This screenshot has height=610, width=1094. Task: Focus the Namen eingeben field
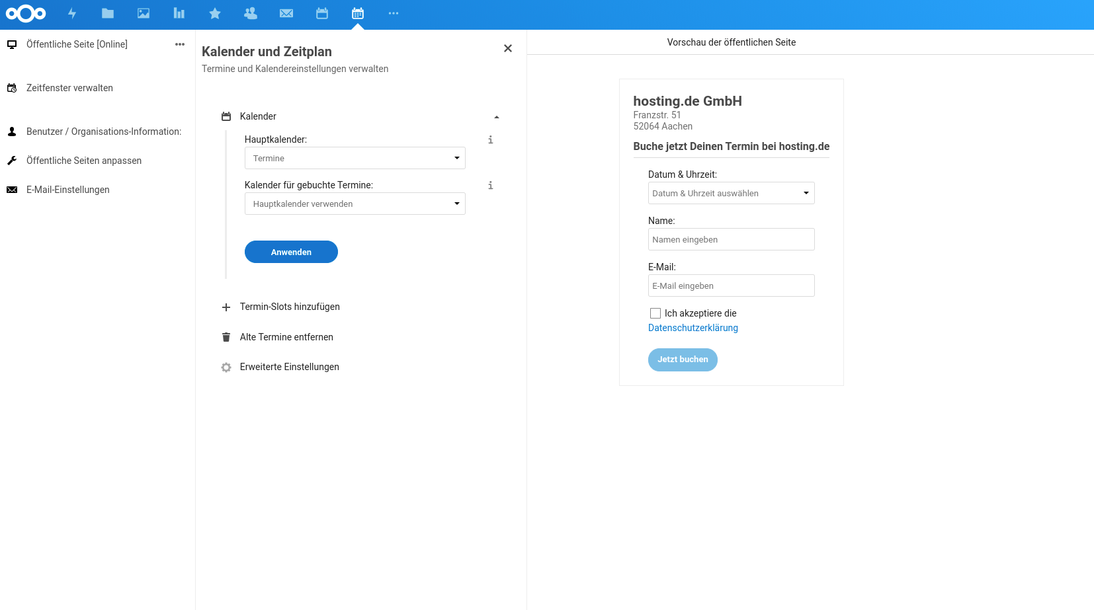point(732,239)
